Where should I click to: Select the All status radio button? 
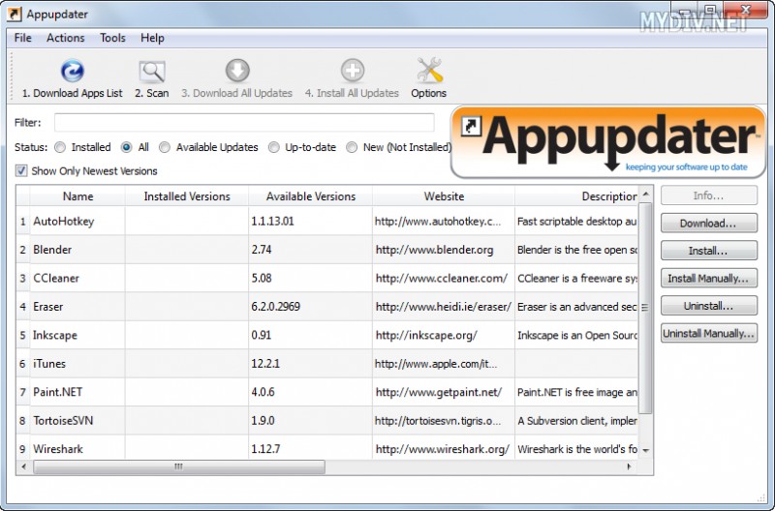click(x=127, y=147)
